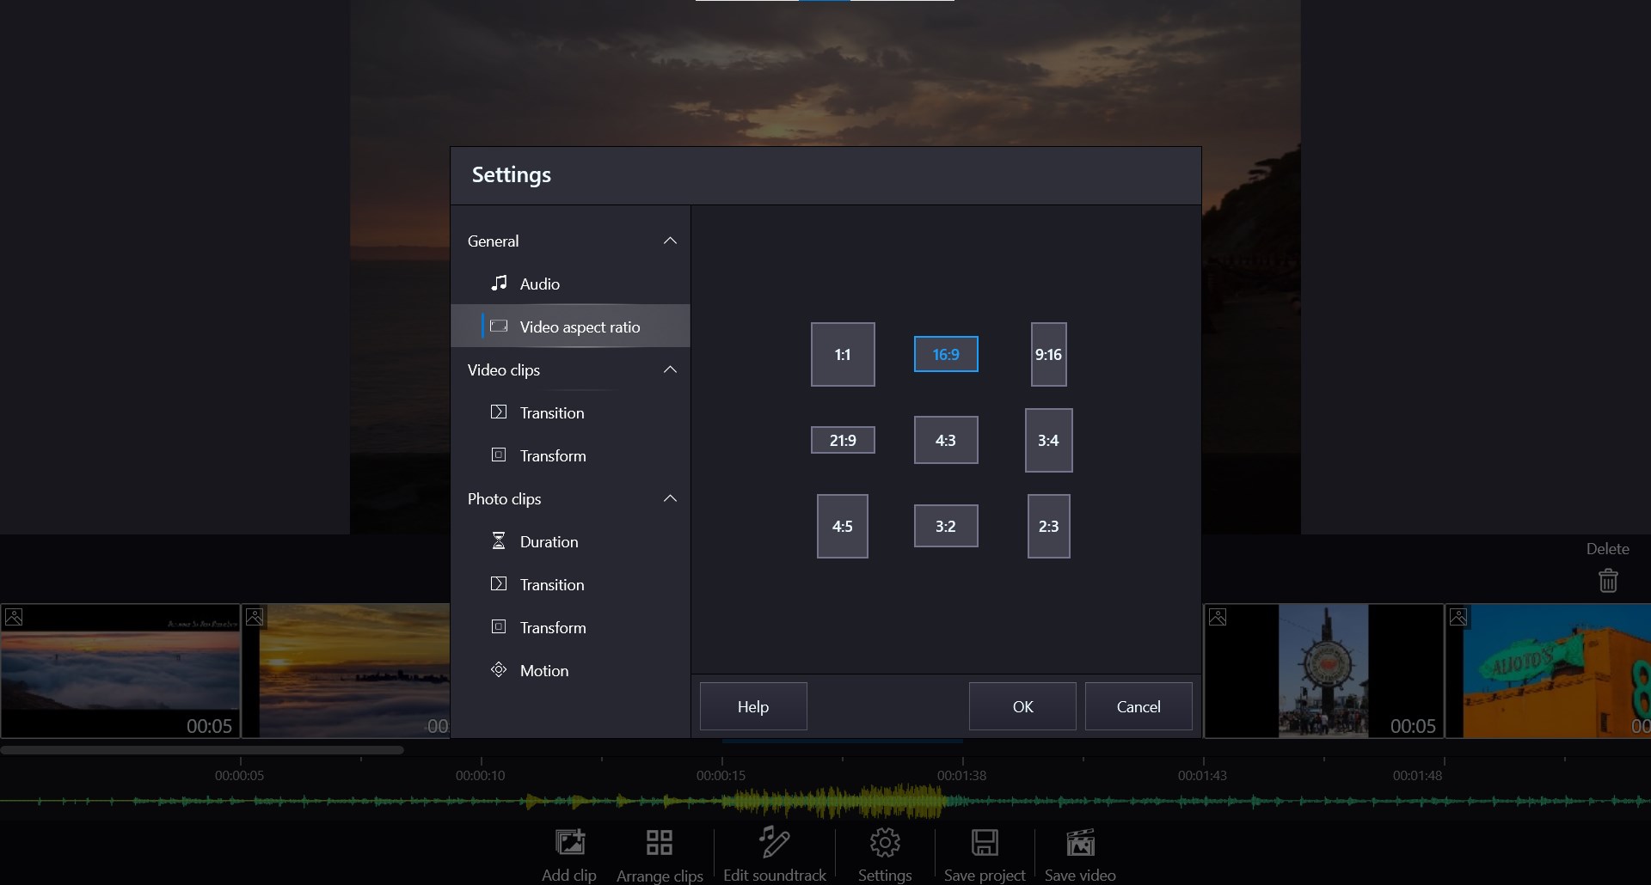Image resolution: width=1651 pixels, height=885 pixels.
Task: Collapse the Video clips section
Action: (x=670, y=369)
